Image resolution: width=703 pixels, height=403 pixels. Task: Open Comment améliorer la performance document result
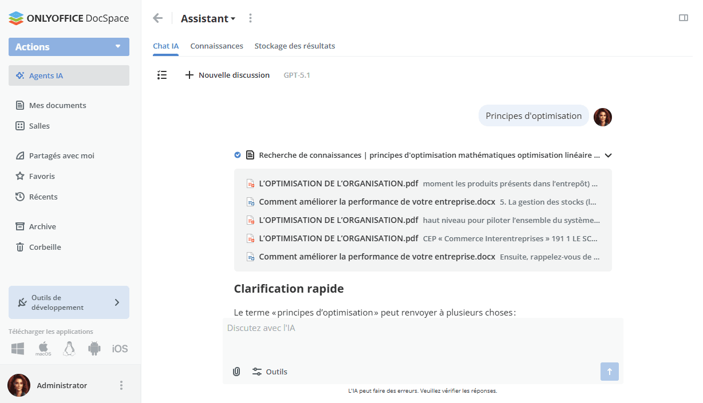point(376,201)
